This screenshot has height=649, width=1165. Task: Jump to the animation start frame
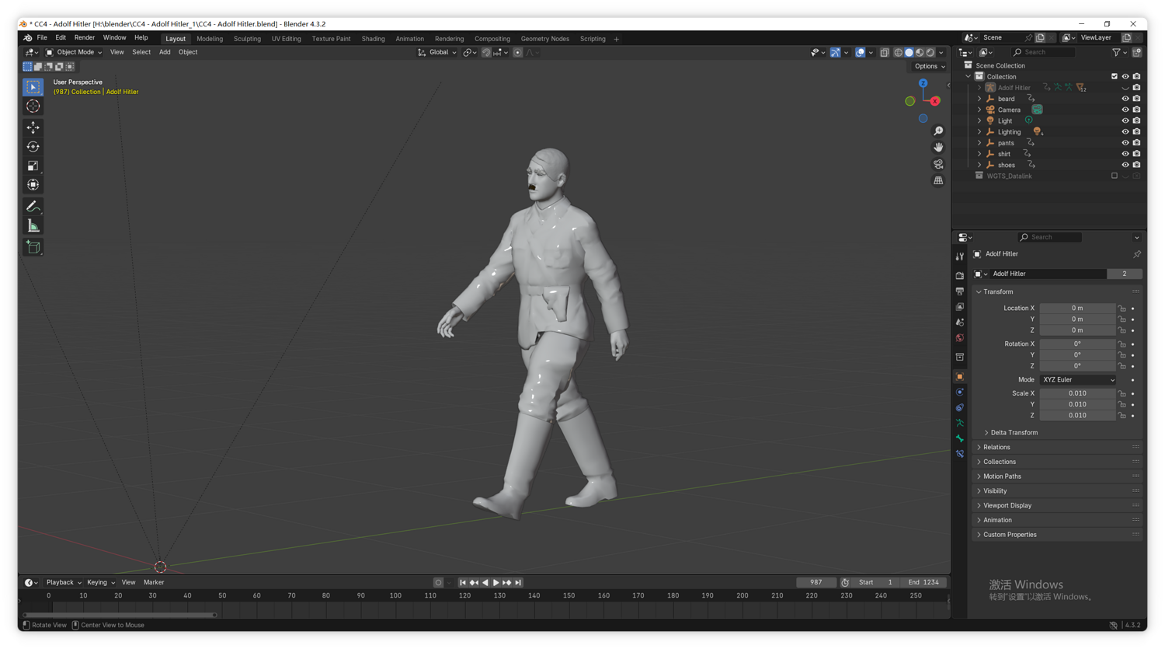coord(463,583)
